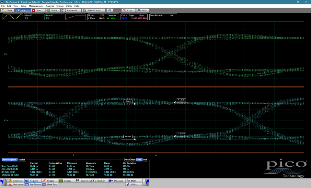Set measurement panel size to Min
This screenshot has width=311, height=188.
(145, 160)
